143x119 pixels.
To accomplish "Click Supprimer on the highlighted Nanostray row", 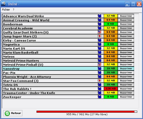I will [x=126, y=68].
